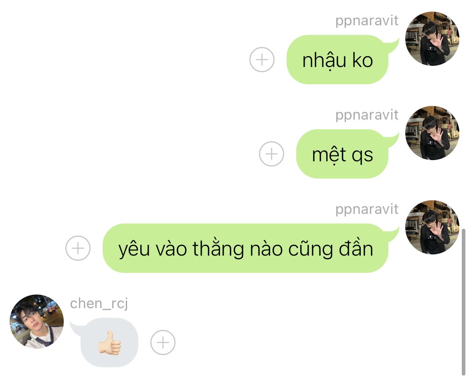Select the "yêu vào thằng nào cũng đần" bubble
Image resolution: width=469 pixels, height=378 pixels.
tap(246, 248)
